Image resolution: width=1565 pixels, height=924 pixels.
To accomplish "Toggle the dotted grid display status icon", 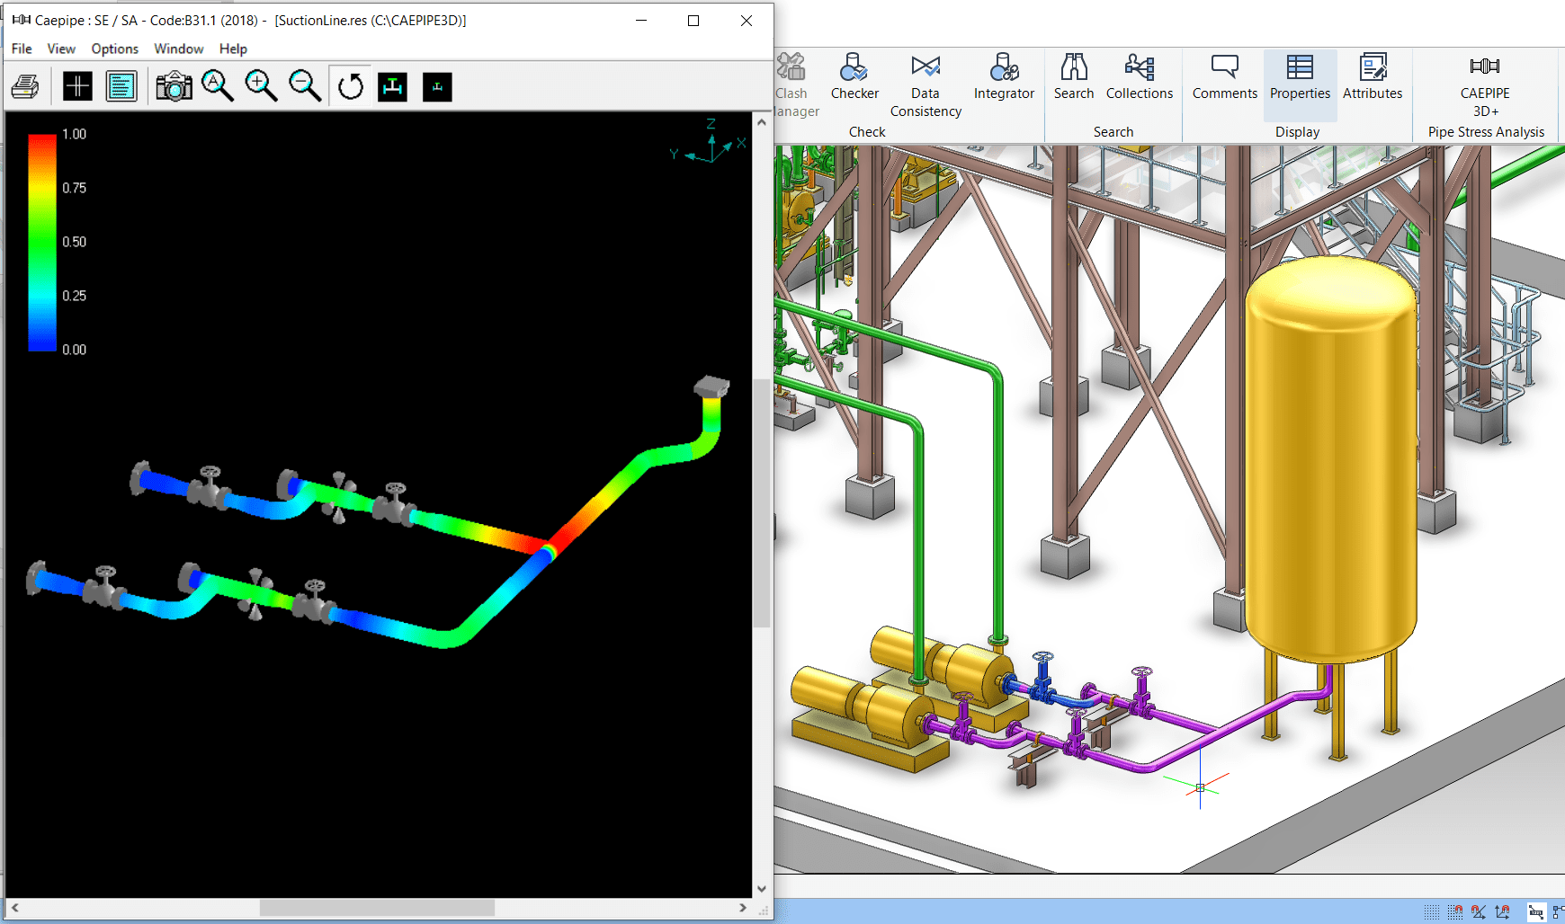I will pos(1432,911).
